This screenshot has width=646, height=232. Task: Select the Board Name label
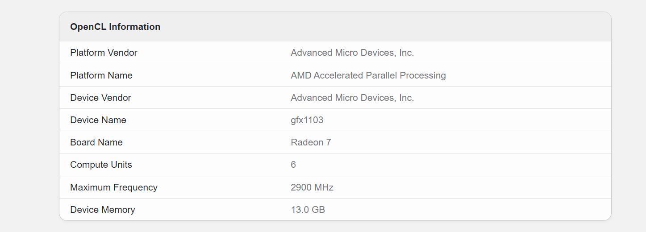click(x=96, y=142)
